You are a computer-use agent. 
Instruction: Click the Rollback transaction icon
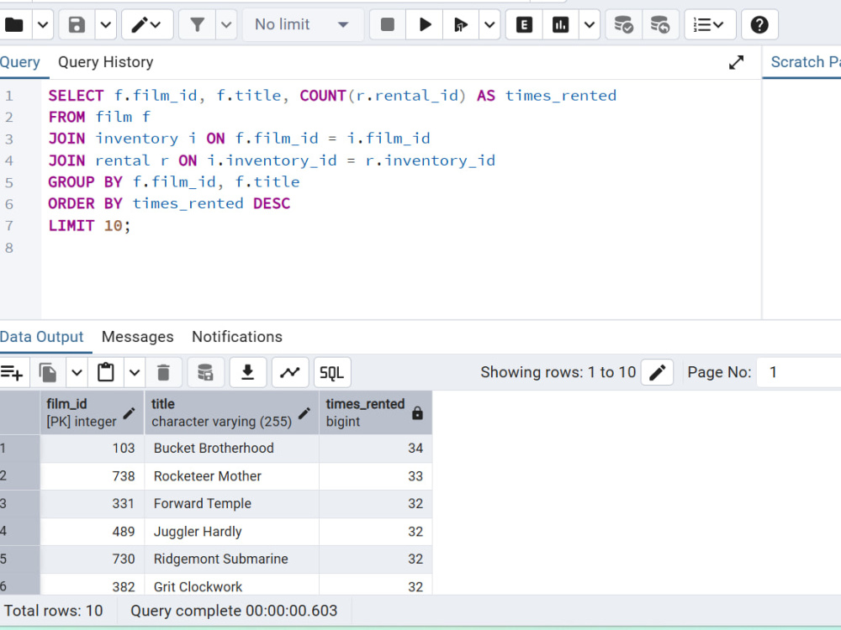[x=659, y=24]
